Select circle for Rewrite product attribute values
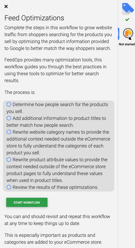 tap(9, 160)
